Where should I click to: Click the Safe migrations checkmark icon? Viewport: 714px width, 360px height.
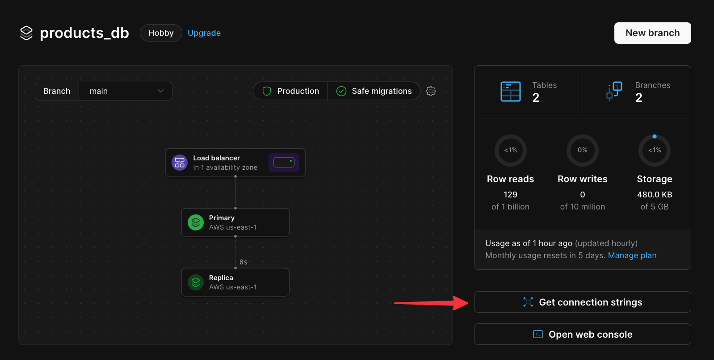coord(341,91)
